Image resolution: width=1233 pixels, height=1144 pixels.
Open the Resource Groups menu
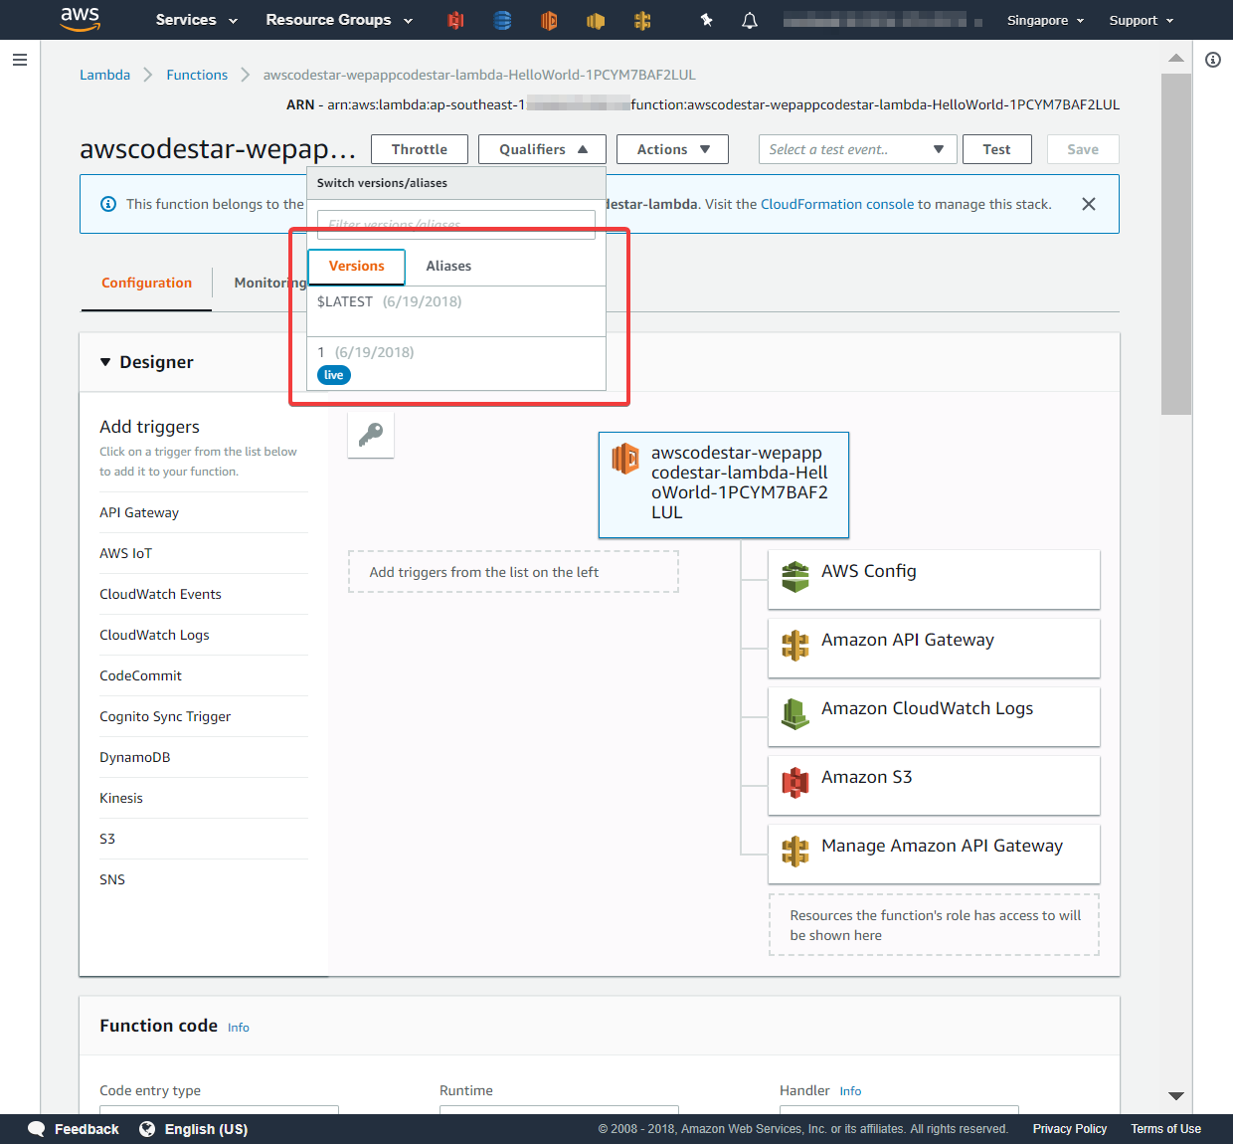coord(339,20)
